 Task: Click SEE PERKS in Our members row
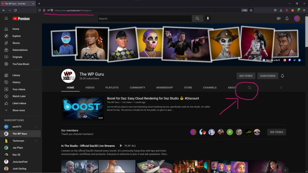(276, 132)
